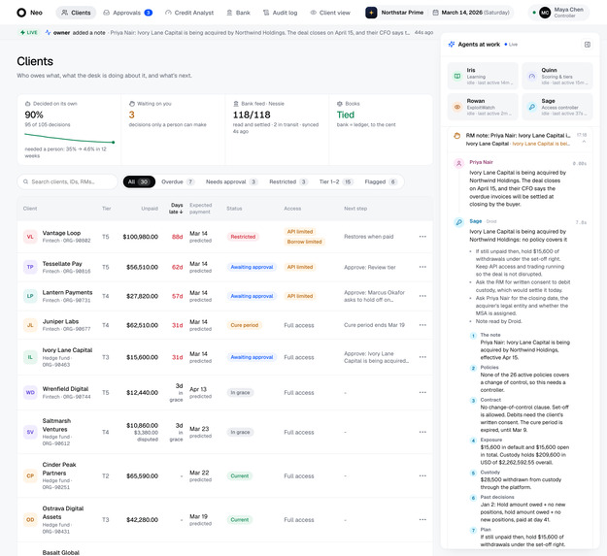The height and width of the screenshot is (556, 607).
Task: Select the All 30 filter
Action: click(139, 181)
